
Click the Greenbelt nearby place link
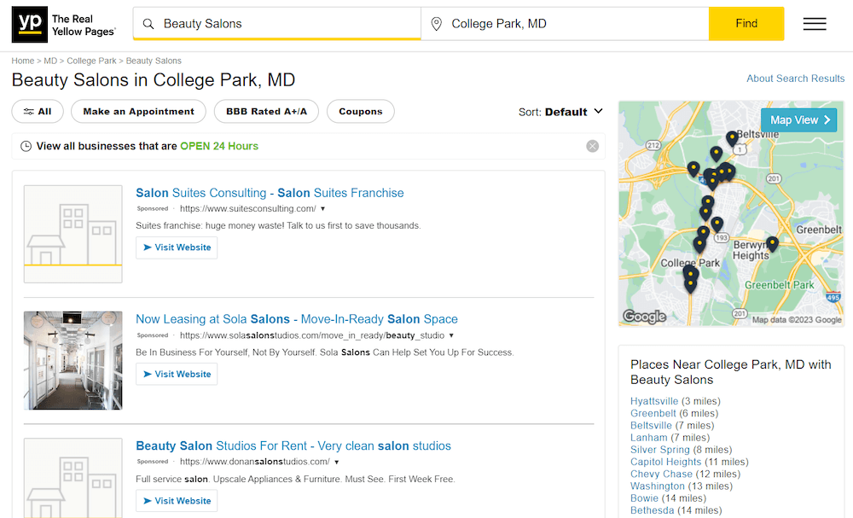(653, 413)
